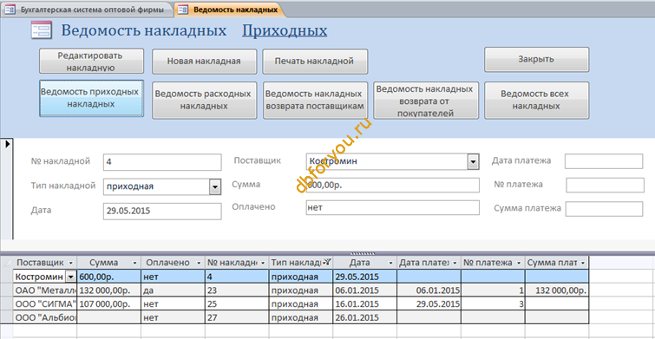The width and height of the screenshot is (655, 339).
Task: Click payment number 3 cell
Action: [493, 304]
